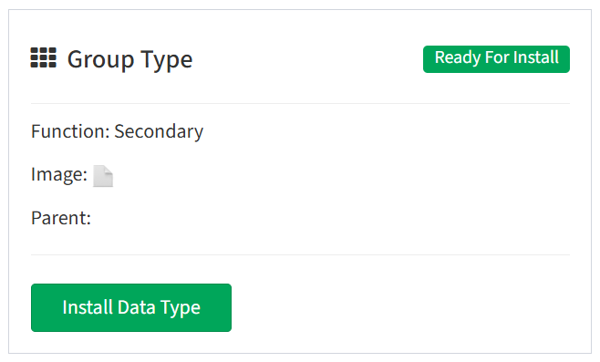Screen dimensions: 600x362
Task: Click the Install Data Type button
Action: pyautogui.click(x=131, y=307)
